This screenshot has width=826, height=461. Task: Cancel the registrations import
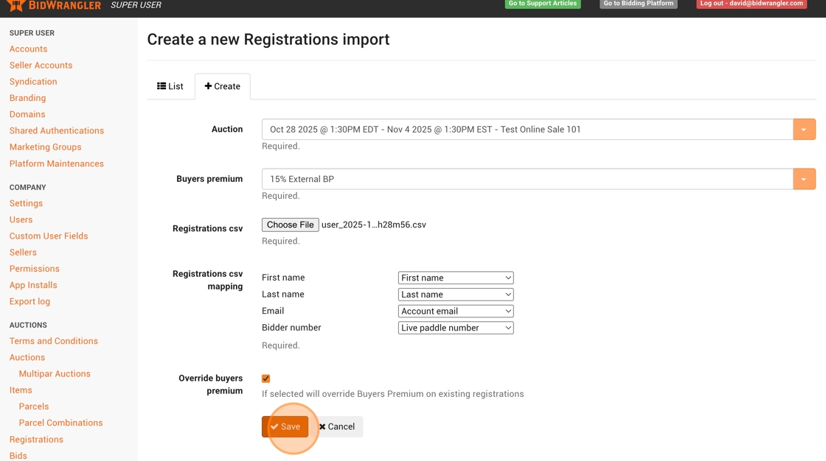tap(337, 427)
